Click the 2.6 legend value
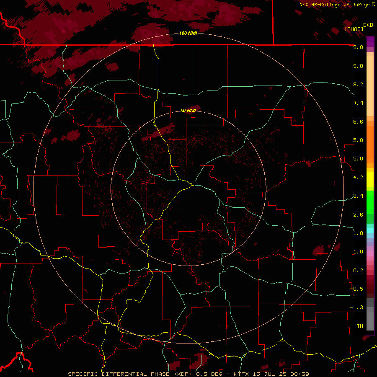Image resolution: width=377 pixels, height=377 pixels. tap(358, 215)
